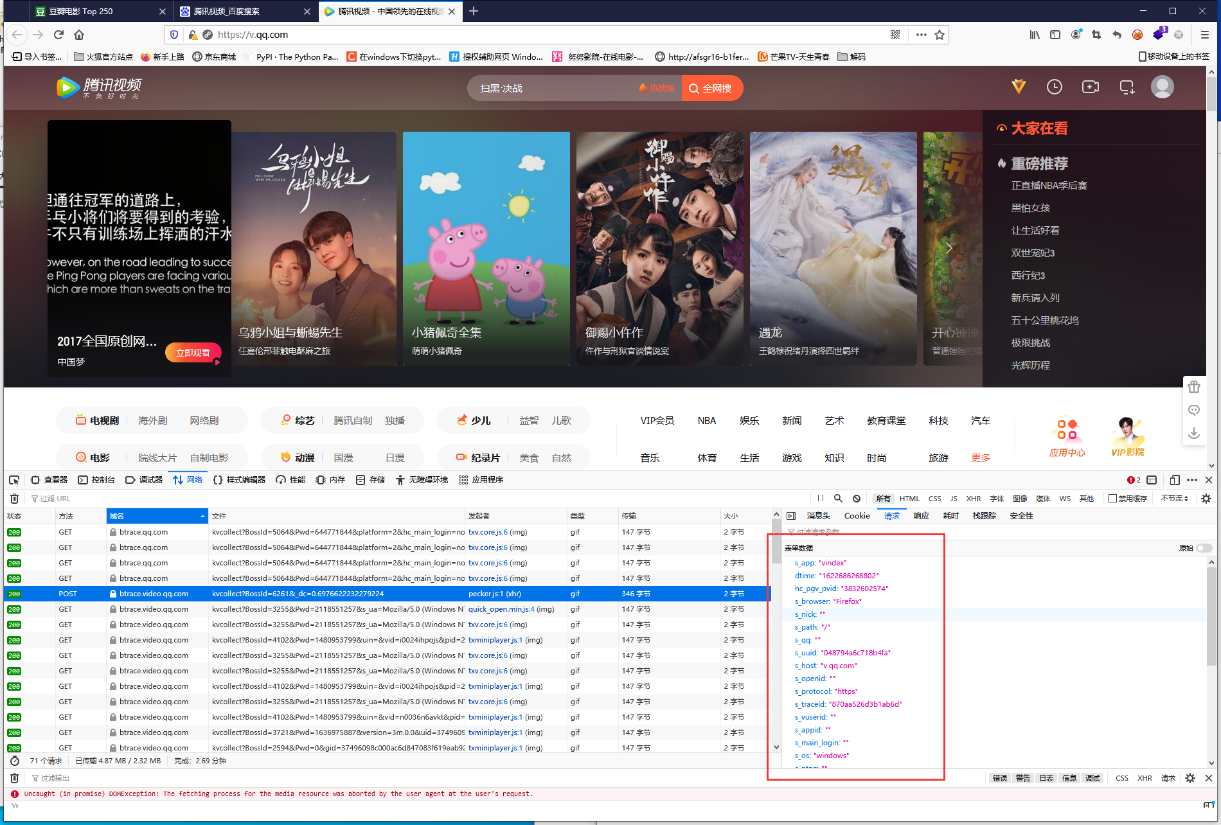Toggle responsive design mode icon
Screen dimensions: 1221x825
tap(1174, 480)
